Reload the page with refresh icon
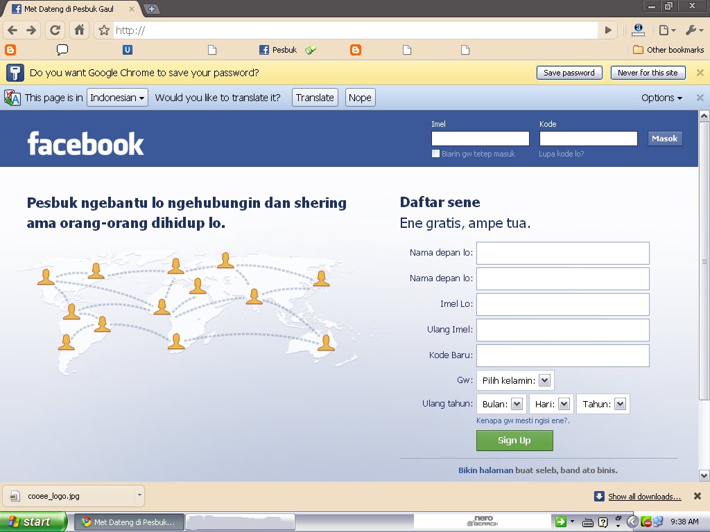This screenshot has height=532, width=710. click(x=55, y=30)
